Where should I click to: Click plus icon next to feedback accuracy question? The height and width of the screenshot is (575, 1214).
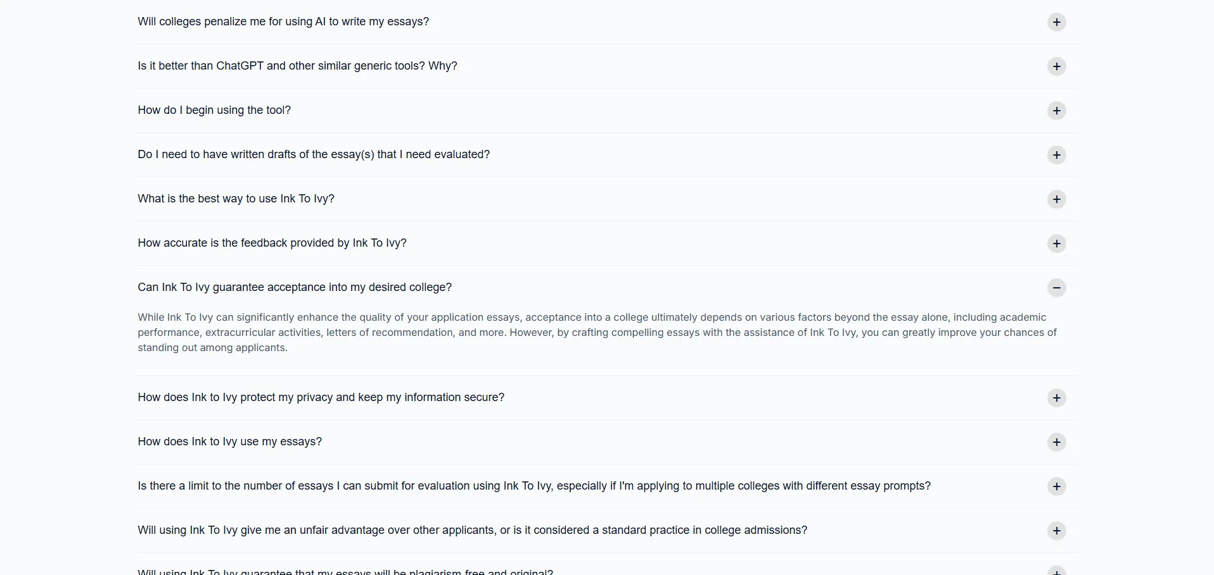pos(1056,244)
